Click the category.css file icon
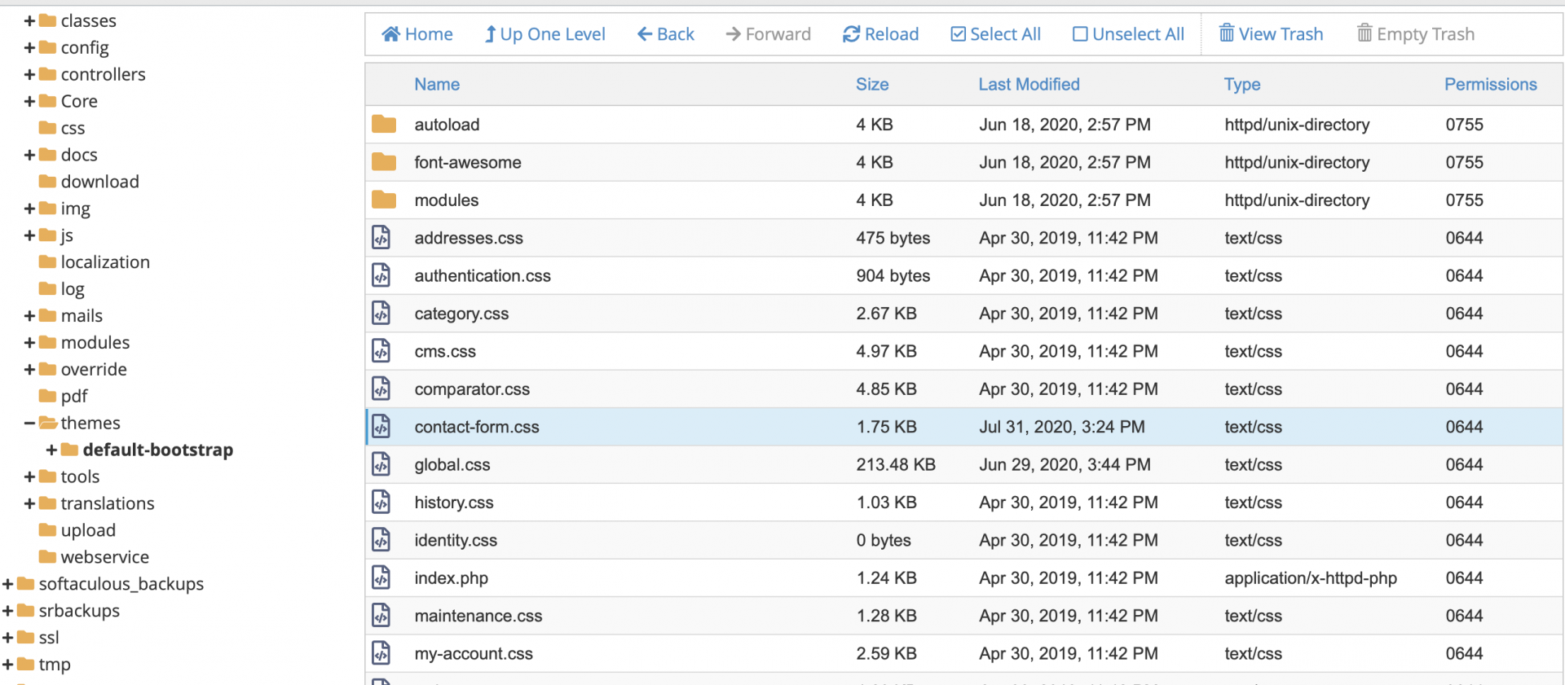Screen dimensions: 1565x685 [x=381, y=313]
